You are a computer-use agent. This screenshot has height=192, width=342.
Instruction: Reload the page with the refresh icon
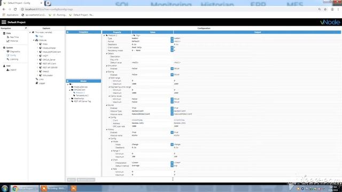point(15,10)
